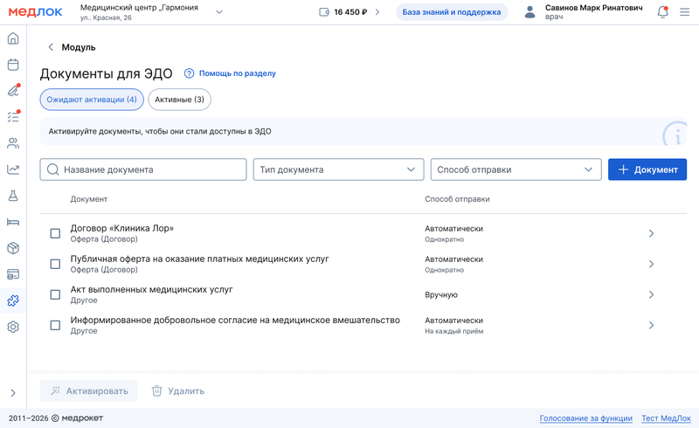Screen dimensions: 699x428
Task: Check the Акт выполненных медицинских услуг checkbox
Action: pyautogui.click(x=55, y=294)
